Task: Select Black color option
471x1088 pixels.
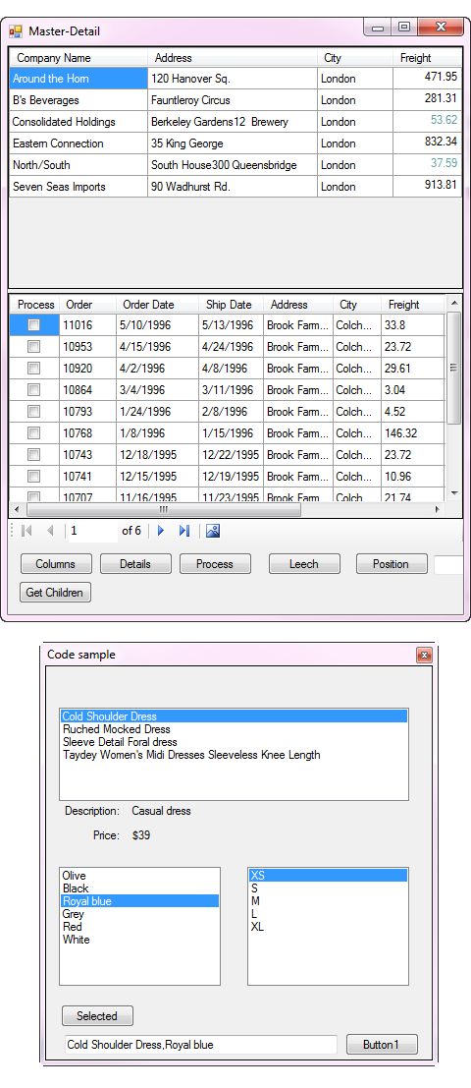Action: click(140, 888)
